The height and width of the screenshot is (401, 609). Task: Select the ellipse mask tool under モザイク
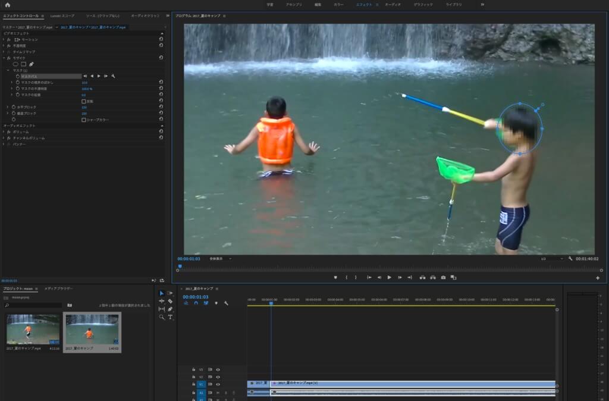coord(15,64)
